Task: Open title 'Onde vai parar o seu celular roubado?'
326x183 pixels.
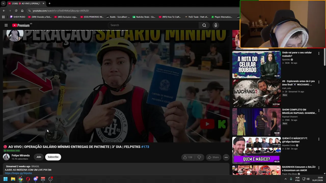Action: (297, 54)
